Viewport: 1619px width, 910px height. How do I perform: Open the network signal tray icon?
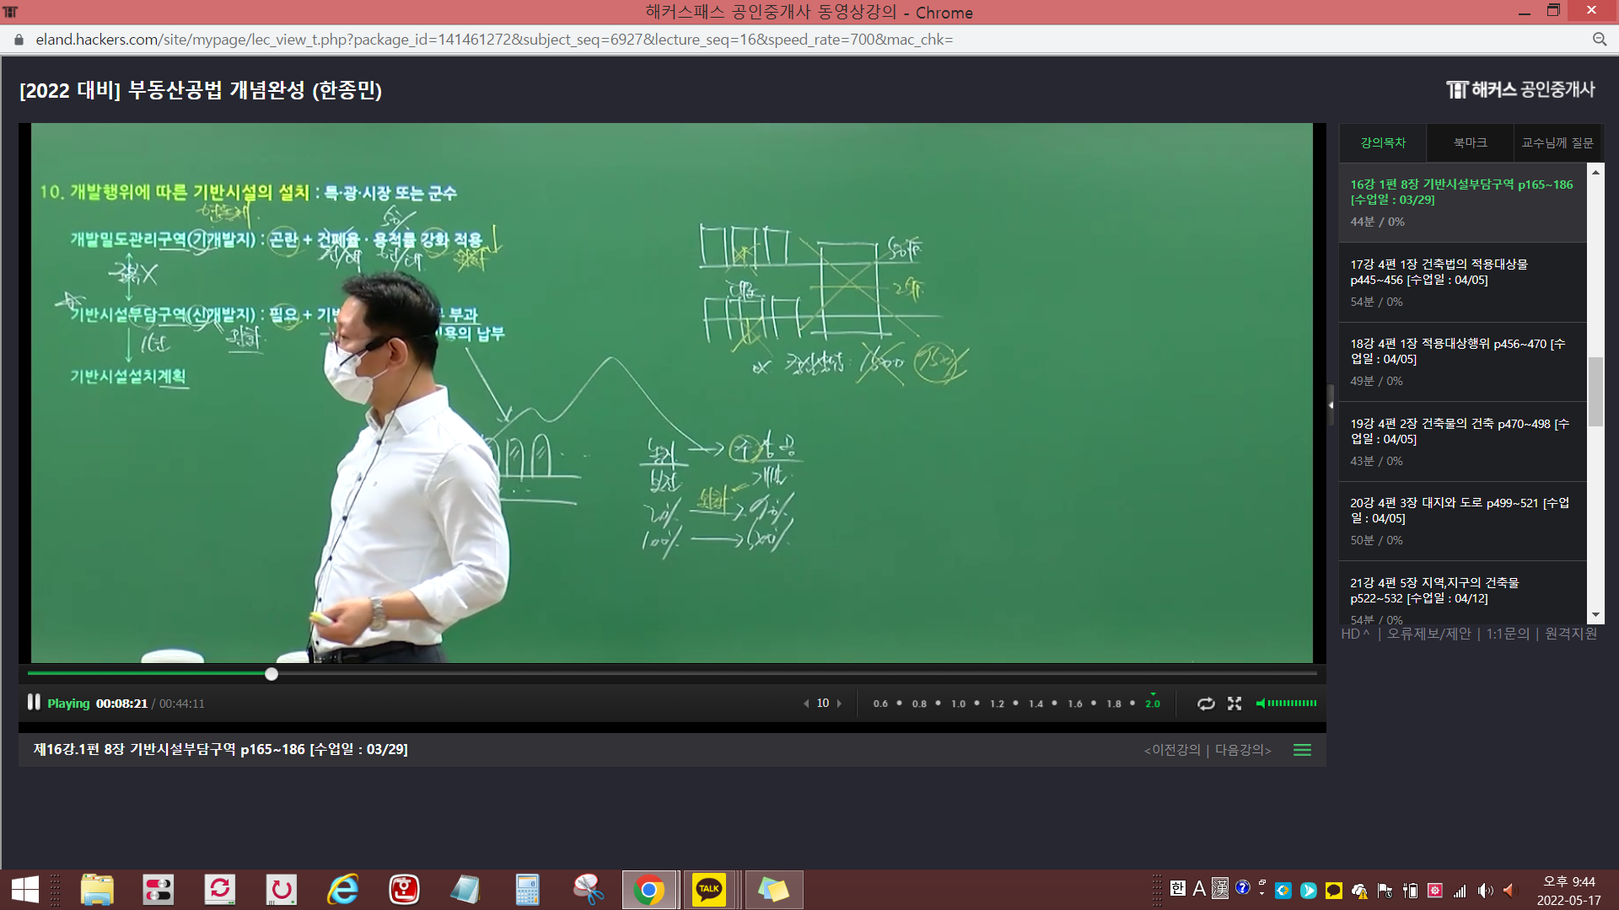coord(1460,891)
